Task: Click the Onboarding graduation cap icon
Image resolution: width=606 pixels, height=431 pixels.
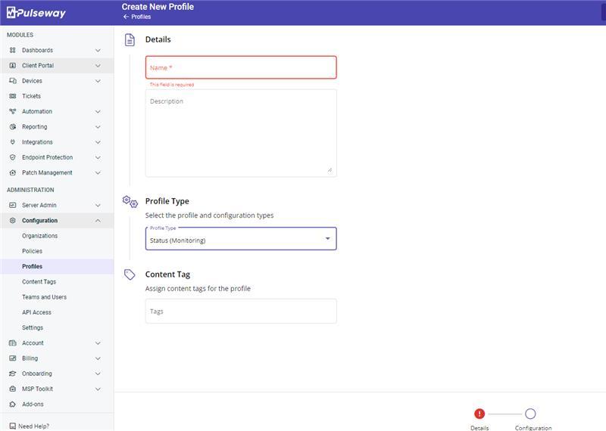Action: (13, 374)
